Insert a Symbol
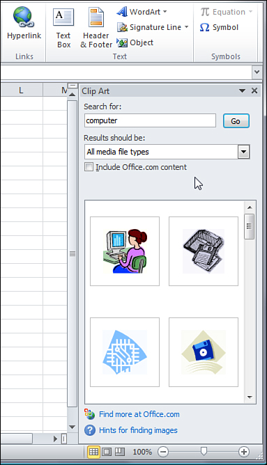This screenshot has width=267, height=465. pos(219,27)
